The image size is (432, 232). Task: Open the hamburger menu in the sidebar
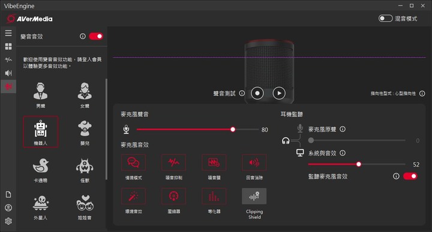(x=8, y=33)
